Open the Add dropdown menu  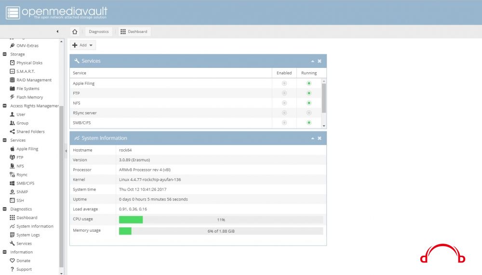click(x=83, y=45)
